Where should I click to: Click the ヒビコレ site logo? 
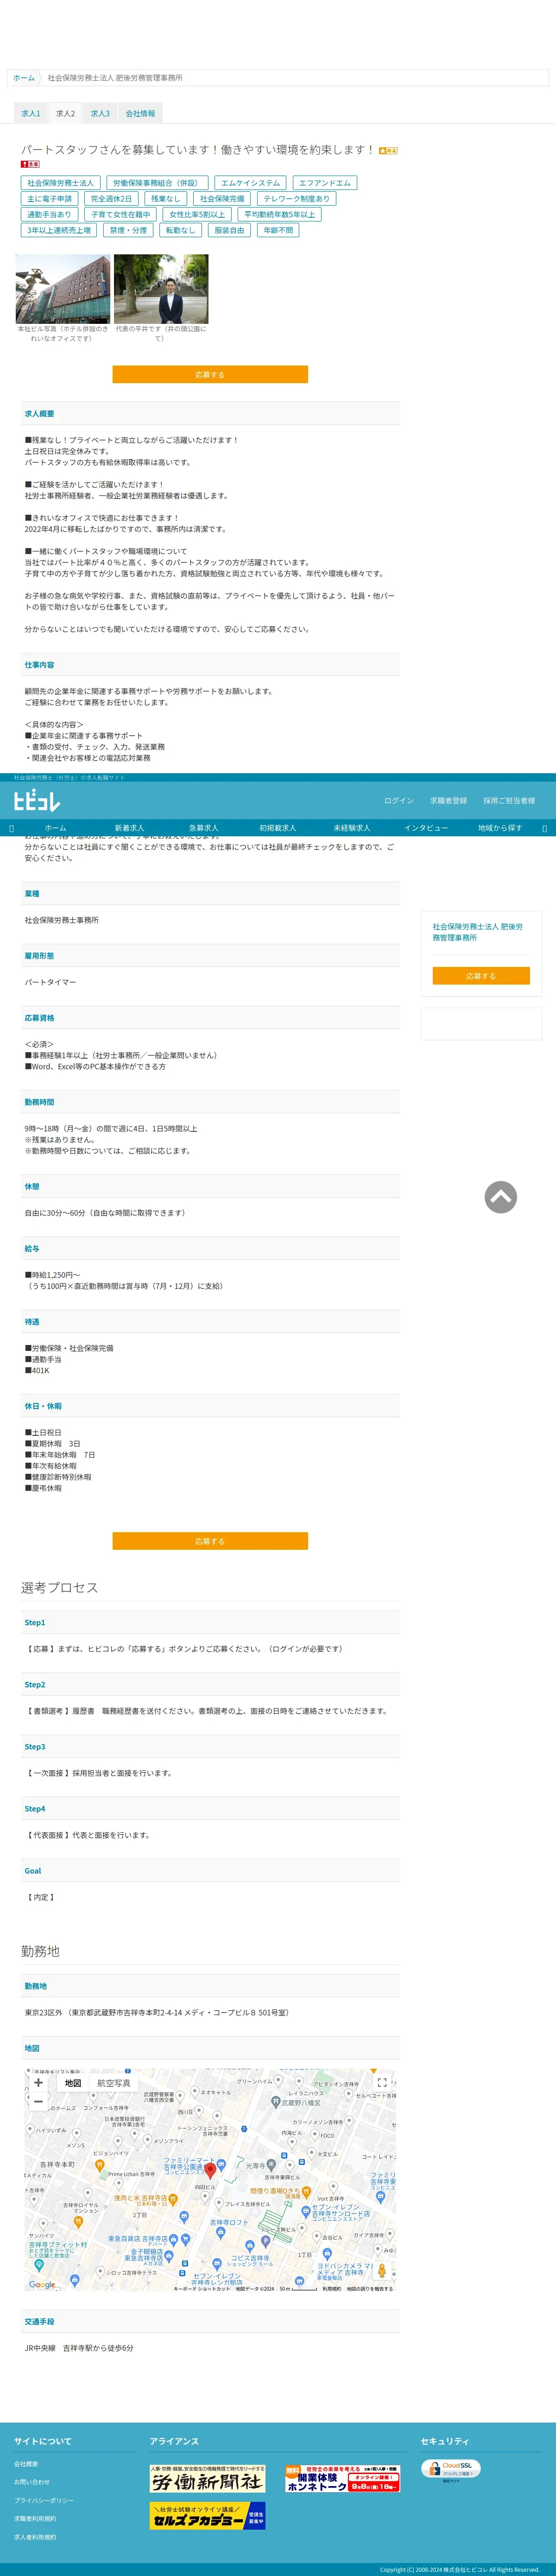37,801
